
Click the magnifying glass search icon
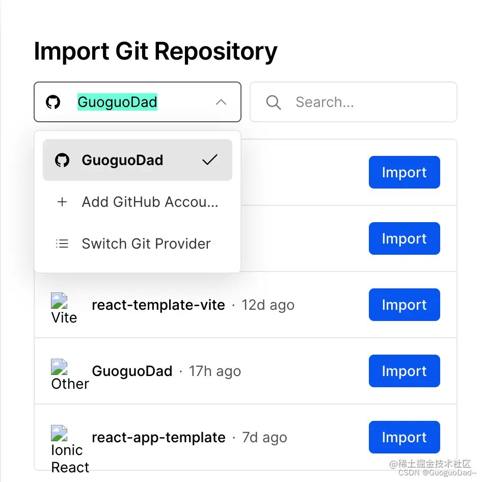click(x=274, y=102)
